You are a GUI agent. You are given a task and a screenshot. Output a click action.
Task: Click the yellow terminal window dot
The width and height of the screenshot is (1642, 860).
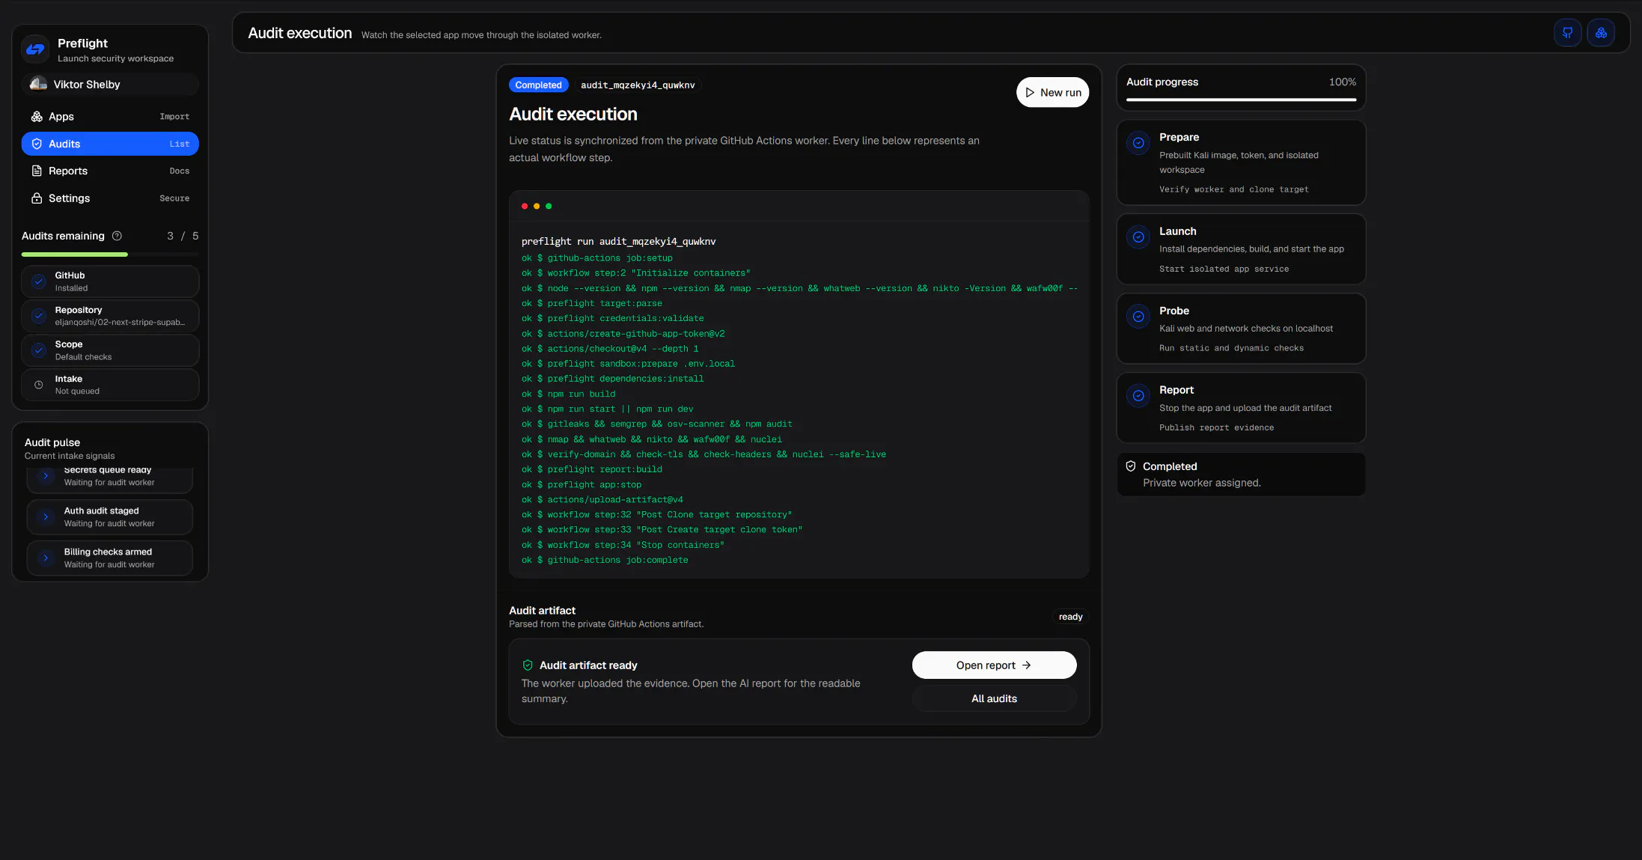tap(537, 206)
